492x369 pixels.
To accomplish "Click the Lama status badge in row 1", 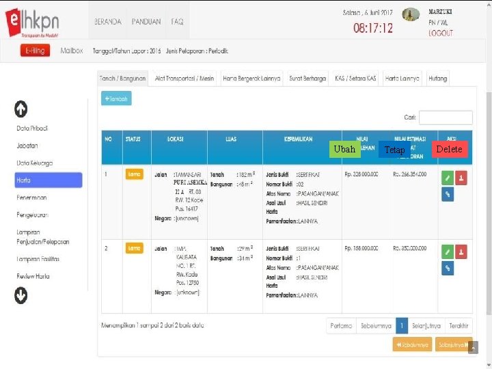I will [135, 174].
